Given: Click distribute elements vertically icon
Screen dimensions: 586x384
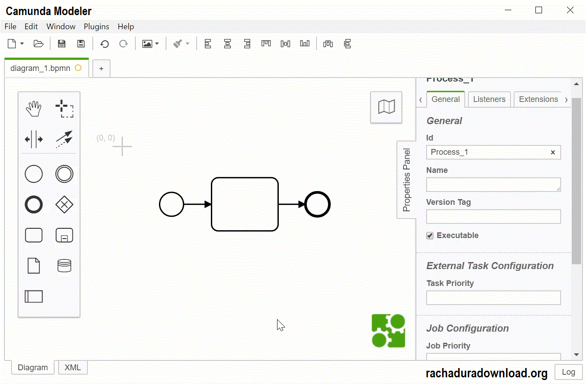Looking at the screenshot, I should 347,44.
